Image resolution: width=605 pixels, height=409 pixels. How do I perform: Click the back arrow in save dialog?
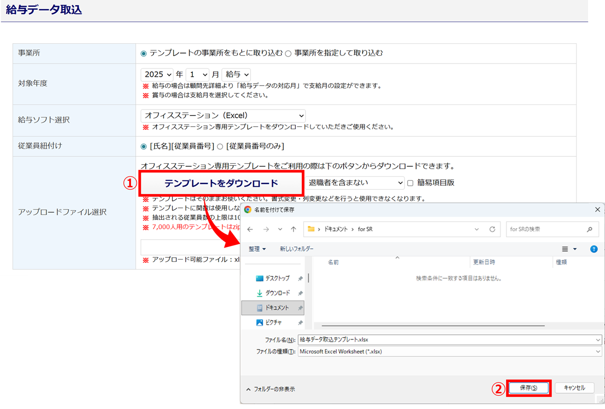pos(250,229)
